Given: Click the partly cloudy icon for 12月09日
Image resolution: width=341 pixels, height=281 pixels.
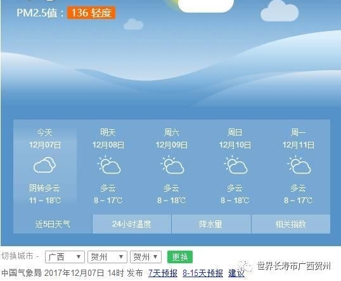Looking at the screenshot, I should (172, 165).
